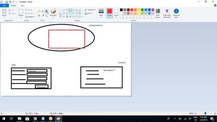Viewport: 217px width, 122px height.
Task: Choose the Line shape
Action: coord(60,10)
